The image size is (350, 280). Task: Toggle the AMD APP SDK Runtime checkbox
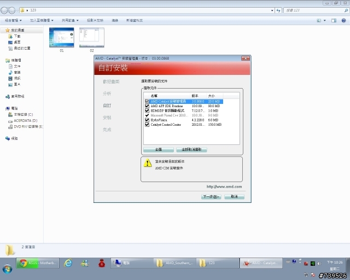pos(147,106)
